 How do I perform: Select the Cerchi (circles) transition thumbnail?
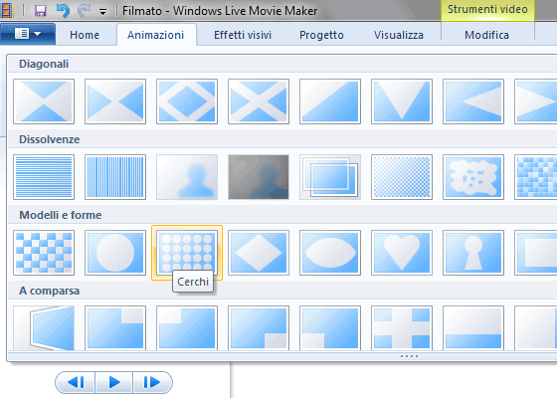point(187,253)
